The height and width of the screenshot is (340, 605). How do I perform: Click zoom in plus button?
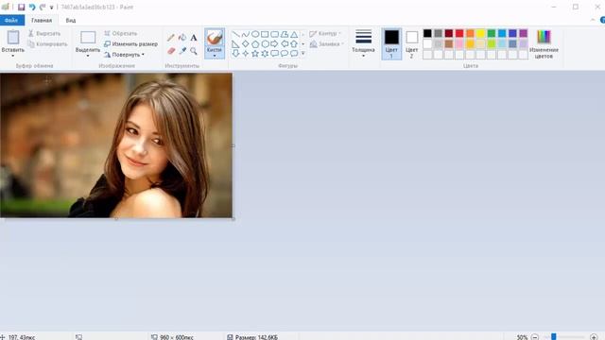(x=594, y=337)
